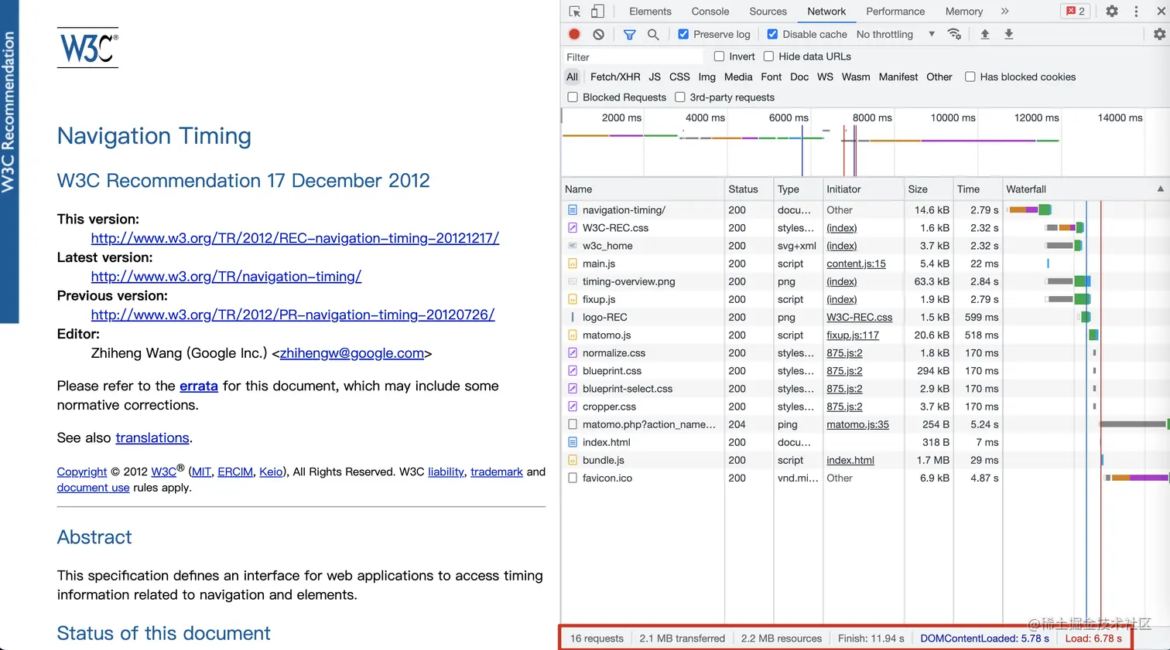Toggle Preserve log checkbox

(x=683, y=34)
